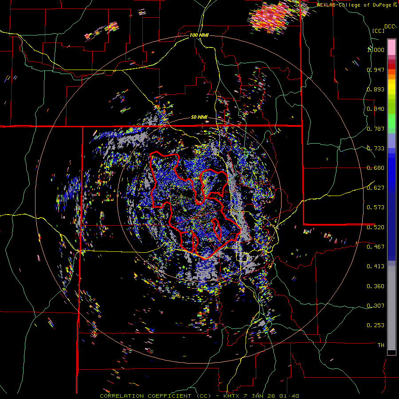Image resolution: width=399 pixels, height=399 pixels.
Task: Pick the pink band atop the color scale
Action: 391,47
